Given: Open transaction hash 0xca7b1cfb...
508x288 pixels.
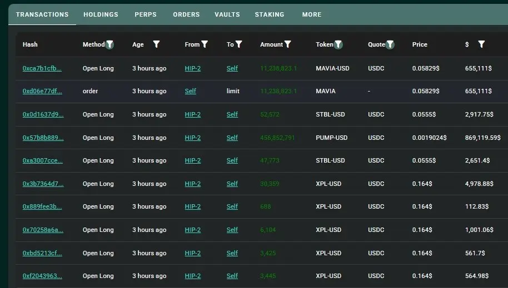Looking at the screenshot, I should pyautogui.click(x=42, y=68).
